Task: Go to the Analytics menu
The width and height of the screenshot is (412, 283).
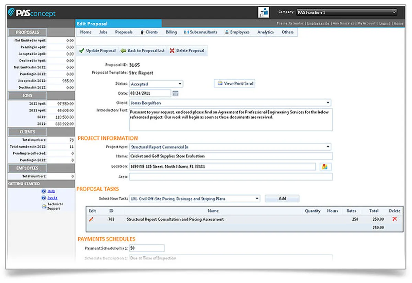Action: click(x=265, y=32)
